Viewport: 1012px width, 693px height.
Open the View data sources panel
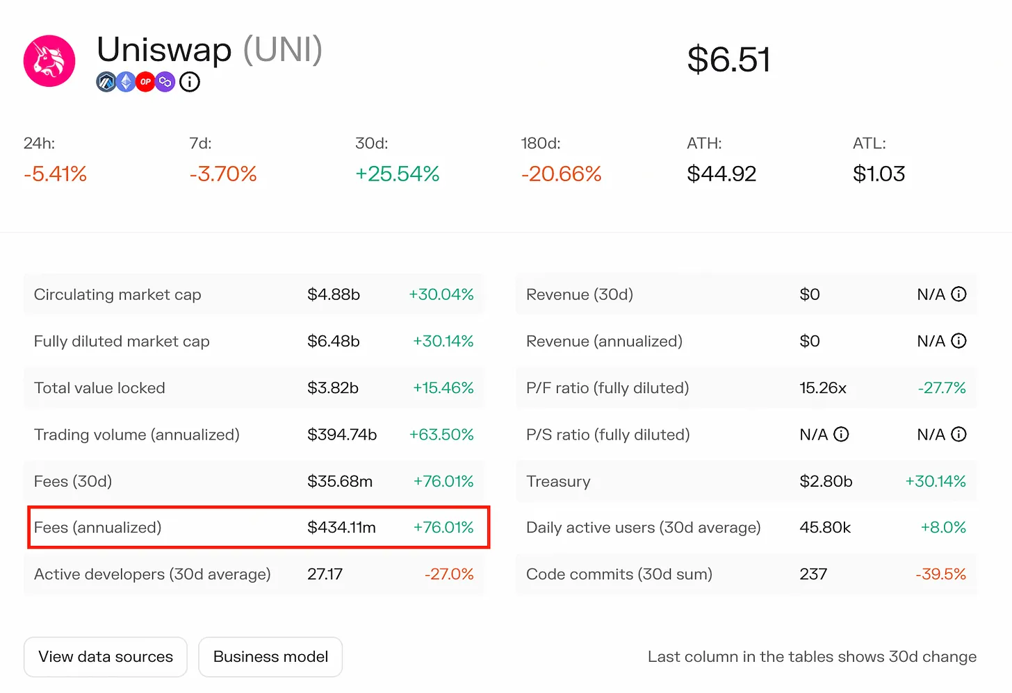105,656
